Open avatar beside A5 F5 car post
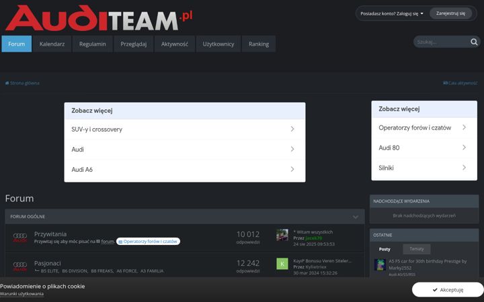The width and height of the screenshot is (484, 302). point(380,264)
